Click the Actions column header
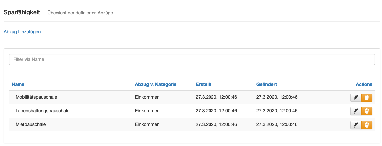Viewport: 382px width, 146px height. pos(364,85)
